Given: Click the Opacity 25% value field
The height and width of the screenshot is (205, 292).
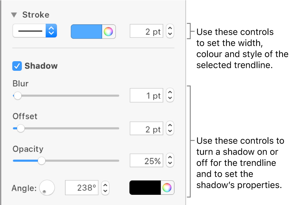Looking at the screenshot, I should pos(147,161).
